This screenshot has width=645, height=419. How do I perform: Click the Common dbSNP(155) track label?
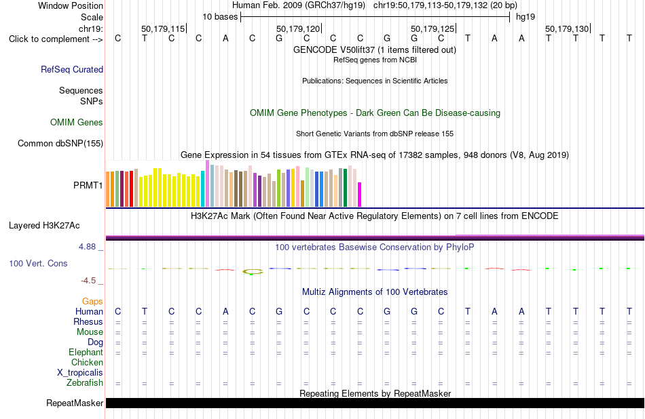(60, 143)
